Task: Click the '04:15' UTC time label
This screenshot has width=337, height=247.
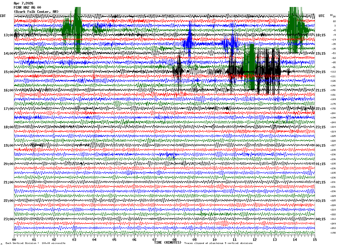Action: [x=320, y=219]
